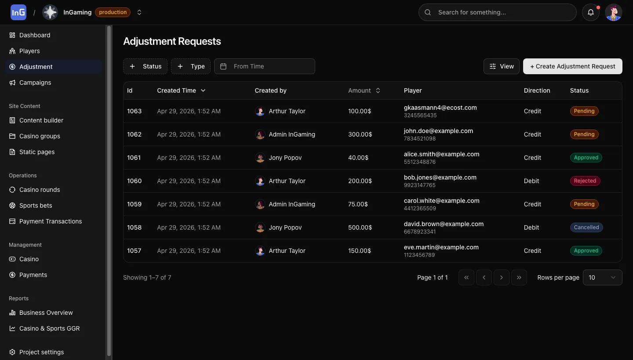The image size is (633, 360).
Task: Open the Dashboard icon in sidebar
Action: tap(12, 35)
